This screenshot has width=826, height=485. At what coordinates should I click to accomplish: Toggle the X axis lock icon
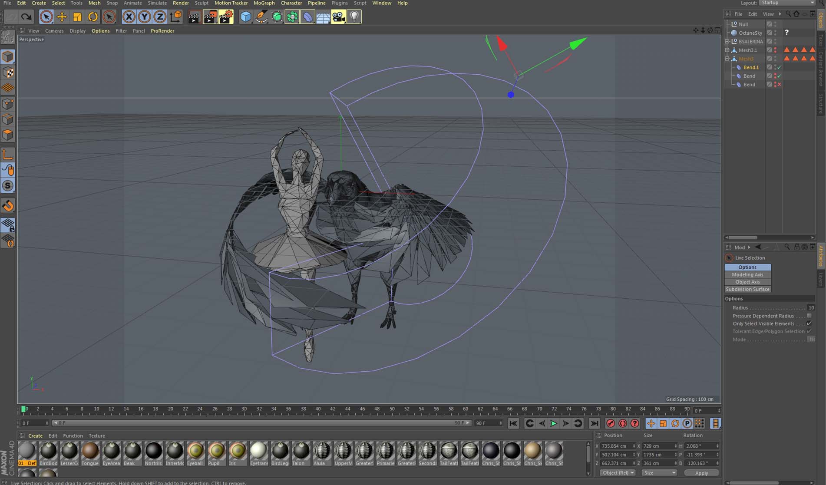[x=129, y=17]
